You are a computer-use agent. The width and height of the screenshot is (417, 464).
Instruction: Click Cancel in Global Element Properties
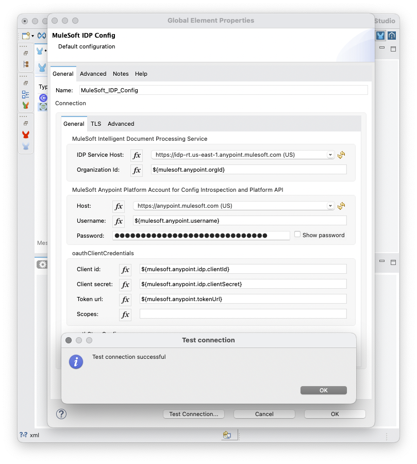point(264,414)
